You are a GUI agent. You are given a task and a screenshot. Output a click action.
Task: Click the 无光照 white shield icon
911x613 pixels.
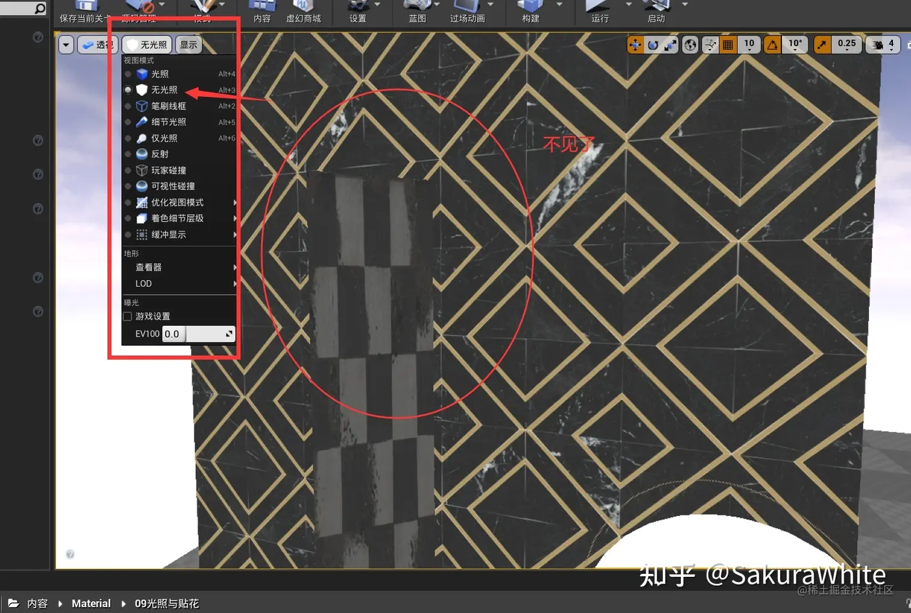[x=142, y=90]
